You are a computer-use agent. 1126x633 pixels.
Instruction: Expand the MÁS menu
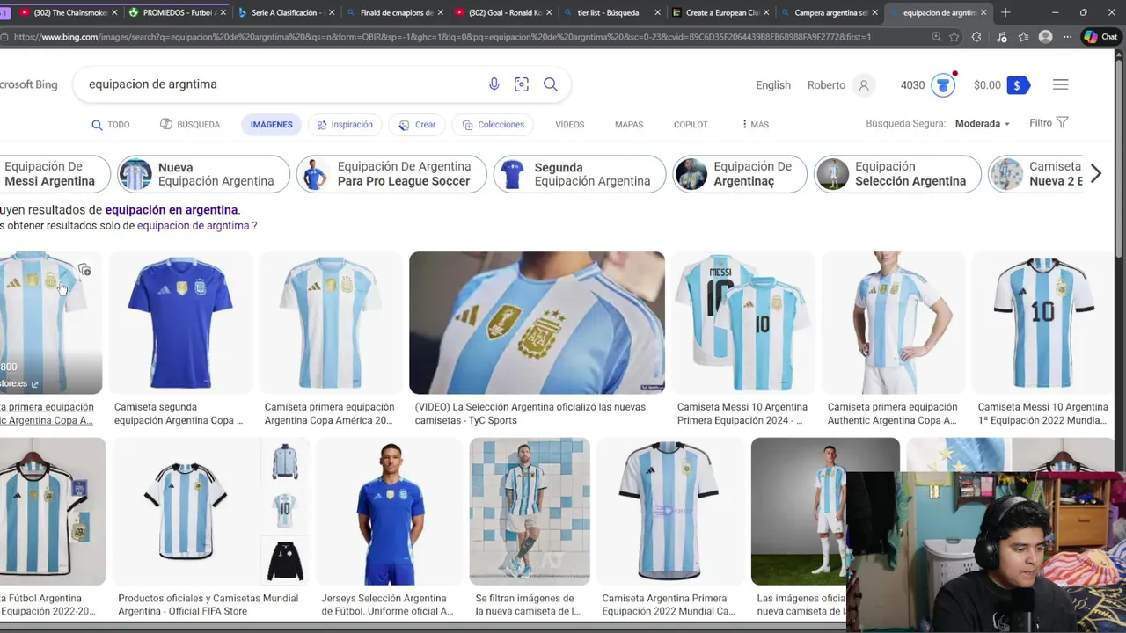point(756,125)
